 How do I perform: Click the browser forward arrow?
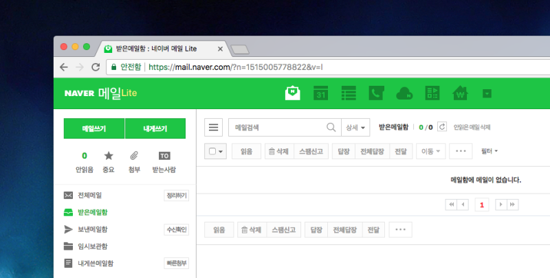click(80, 67)
